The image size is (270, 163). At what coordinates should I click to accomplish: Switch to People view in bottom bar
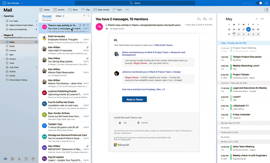19,159
